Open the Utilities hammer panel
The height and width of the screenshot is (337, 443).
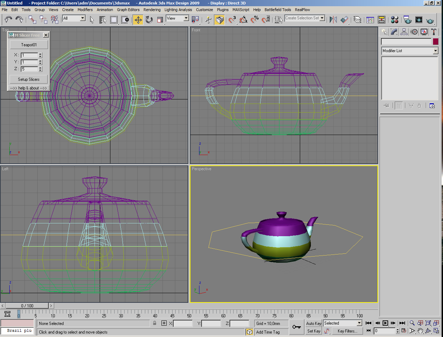click(x=434, y=32)
